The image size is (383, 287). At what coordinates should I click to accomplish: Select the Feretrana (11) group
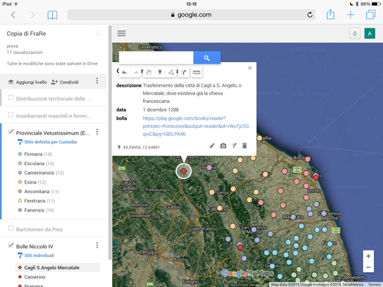37,201
